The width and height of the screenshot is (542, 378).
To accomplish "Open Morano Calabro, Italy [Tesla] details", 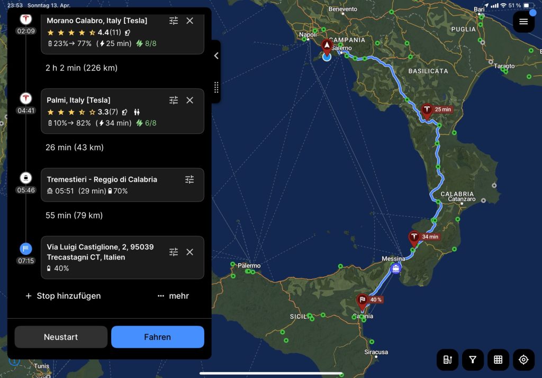I will click(x=97, y=21).
